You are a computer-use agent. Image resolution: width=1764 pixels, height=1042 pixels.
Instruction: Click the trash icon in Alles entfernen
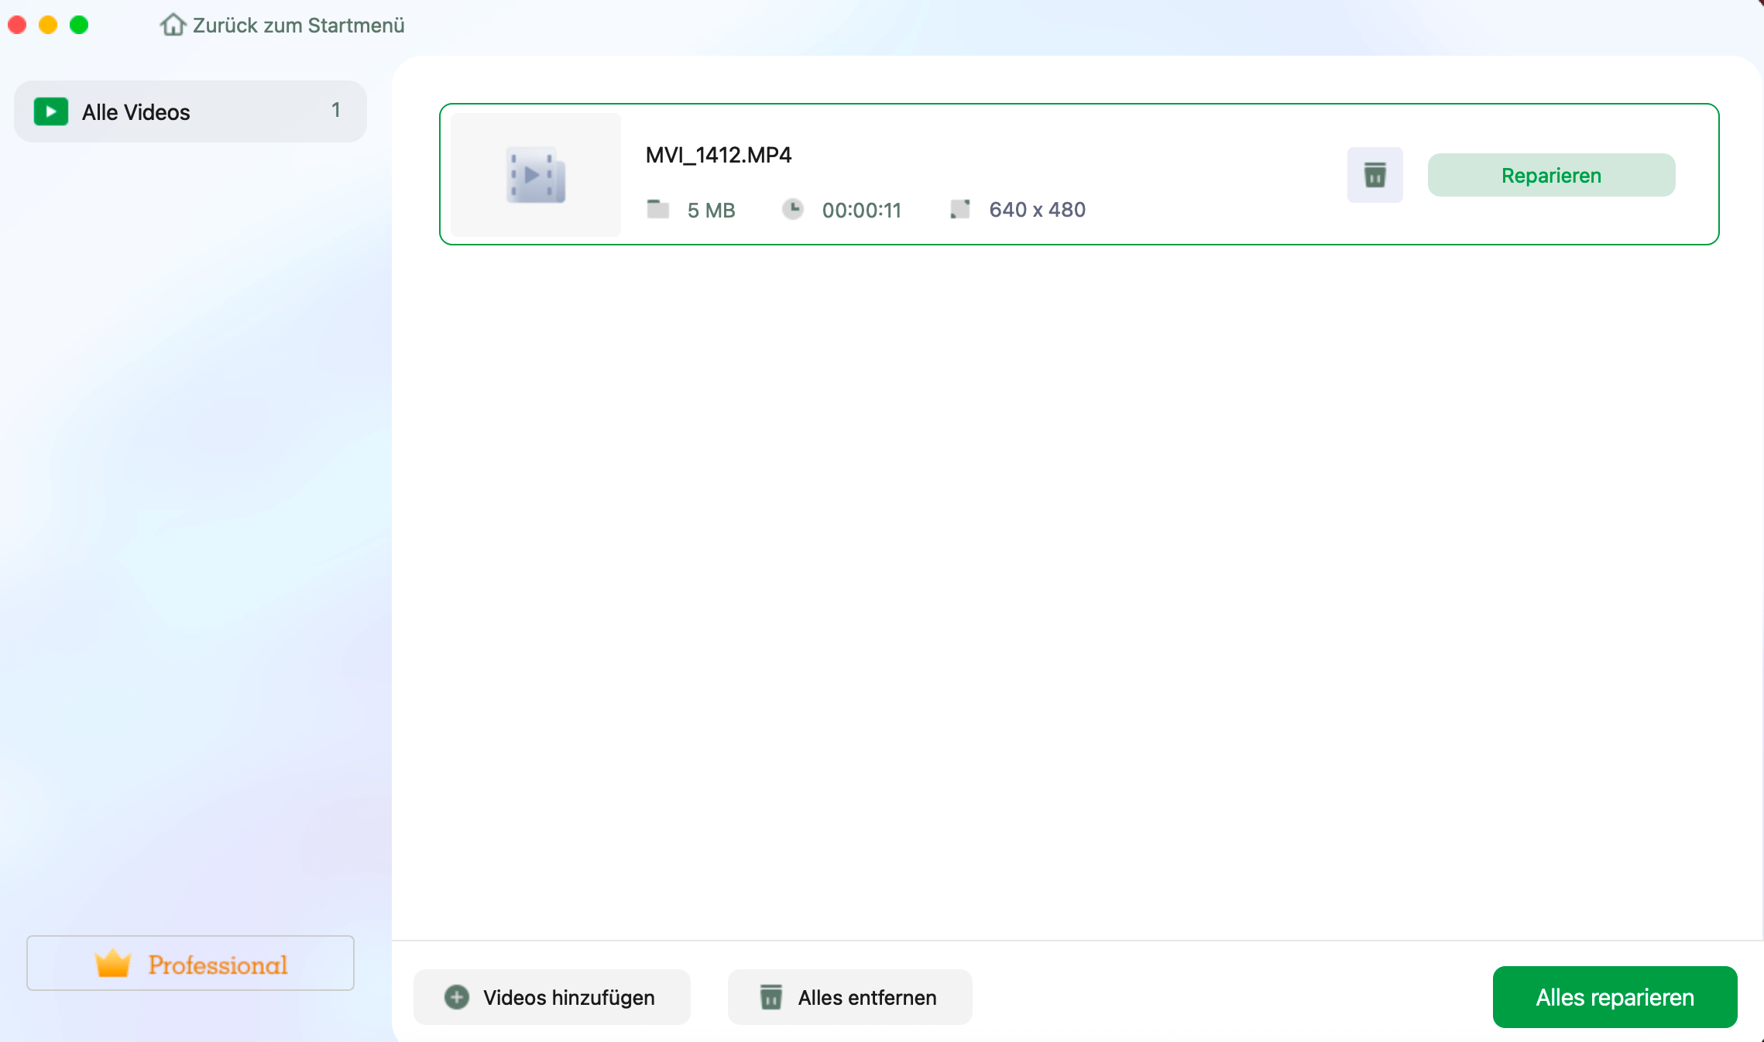coord(771,997)
